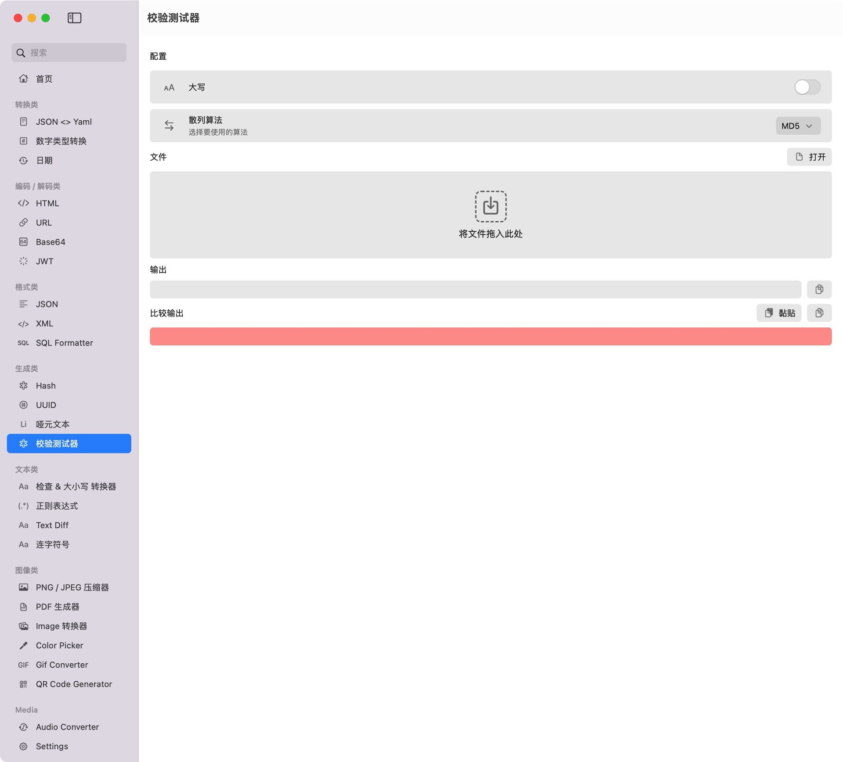Click the 哑元文本 Li icon
This screenshot has height=762, width=843.
click(23, 424)
